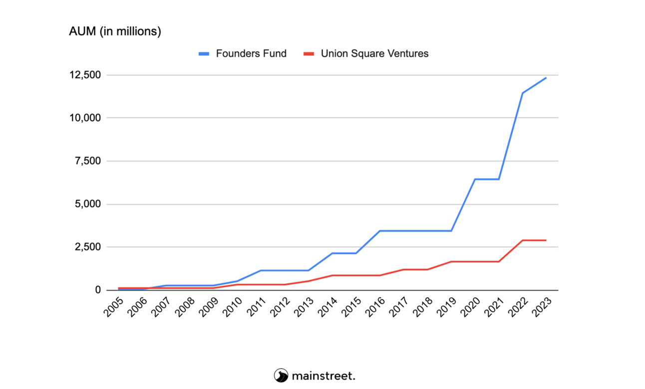Screen dimensions: 645x389
Task: Click the 2021 x-axis label
Action: click(494, 306)
